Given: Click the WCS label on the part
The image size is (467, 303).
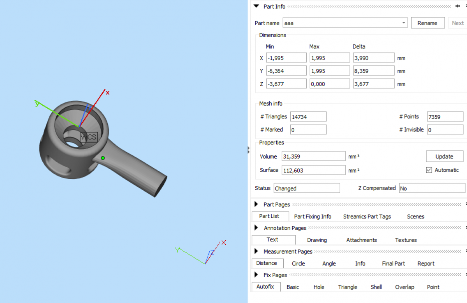Looking at the screenshot, I should pos(88,137).
